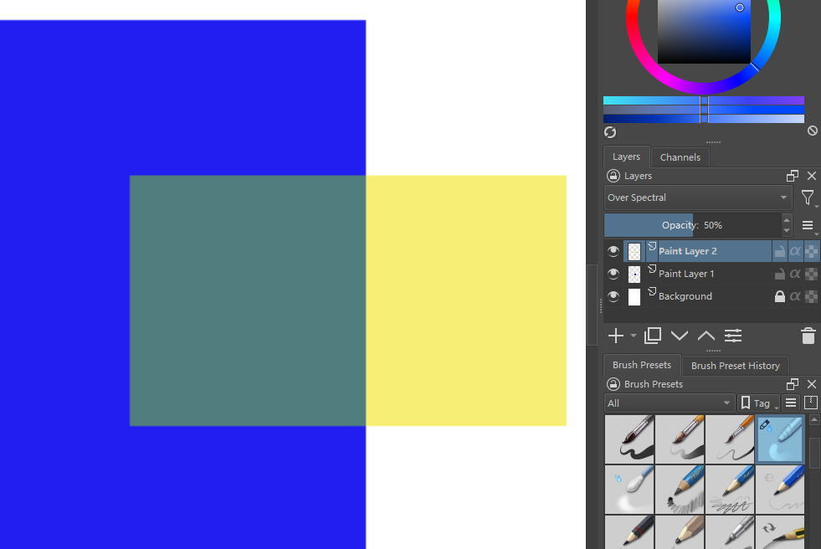Select the Paint Layer 2 row
This screenshot has height=549, width=821.
(x=711, y=251)
